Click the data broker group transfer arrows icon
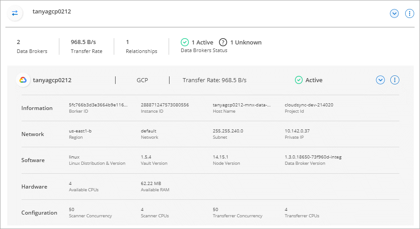420x229 pixels. [x=15, y=13]
